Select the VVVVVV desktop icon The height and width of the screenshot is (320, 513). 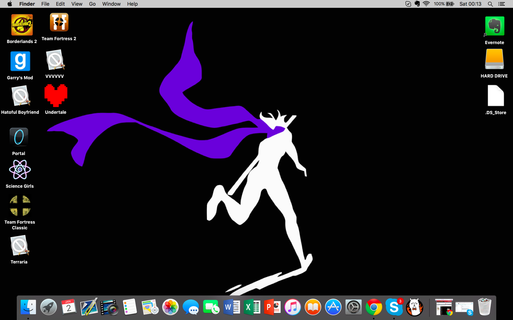[55, 60]
